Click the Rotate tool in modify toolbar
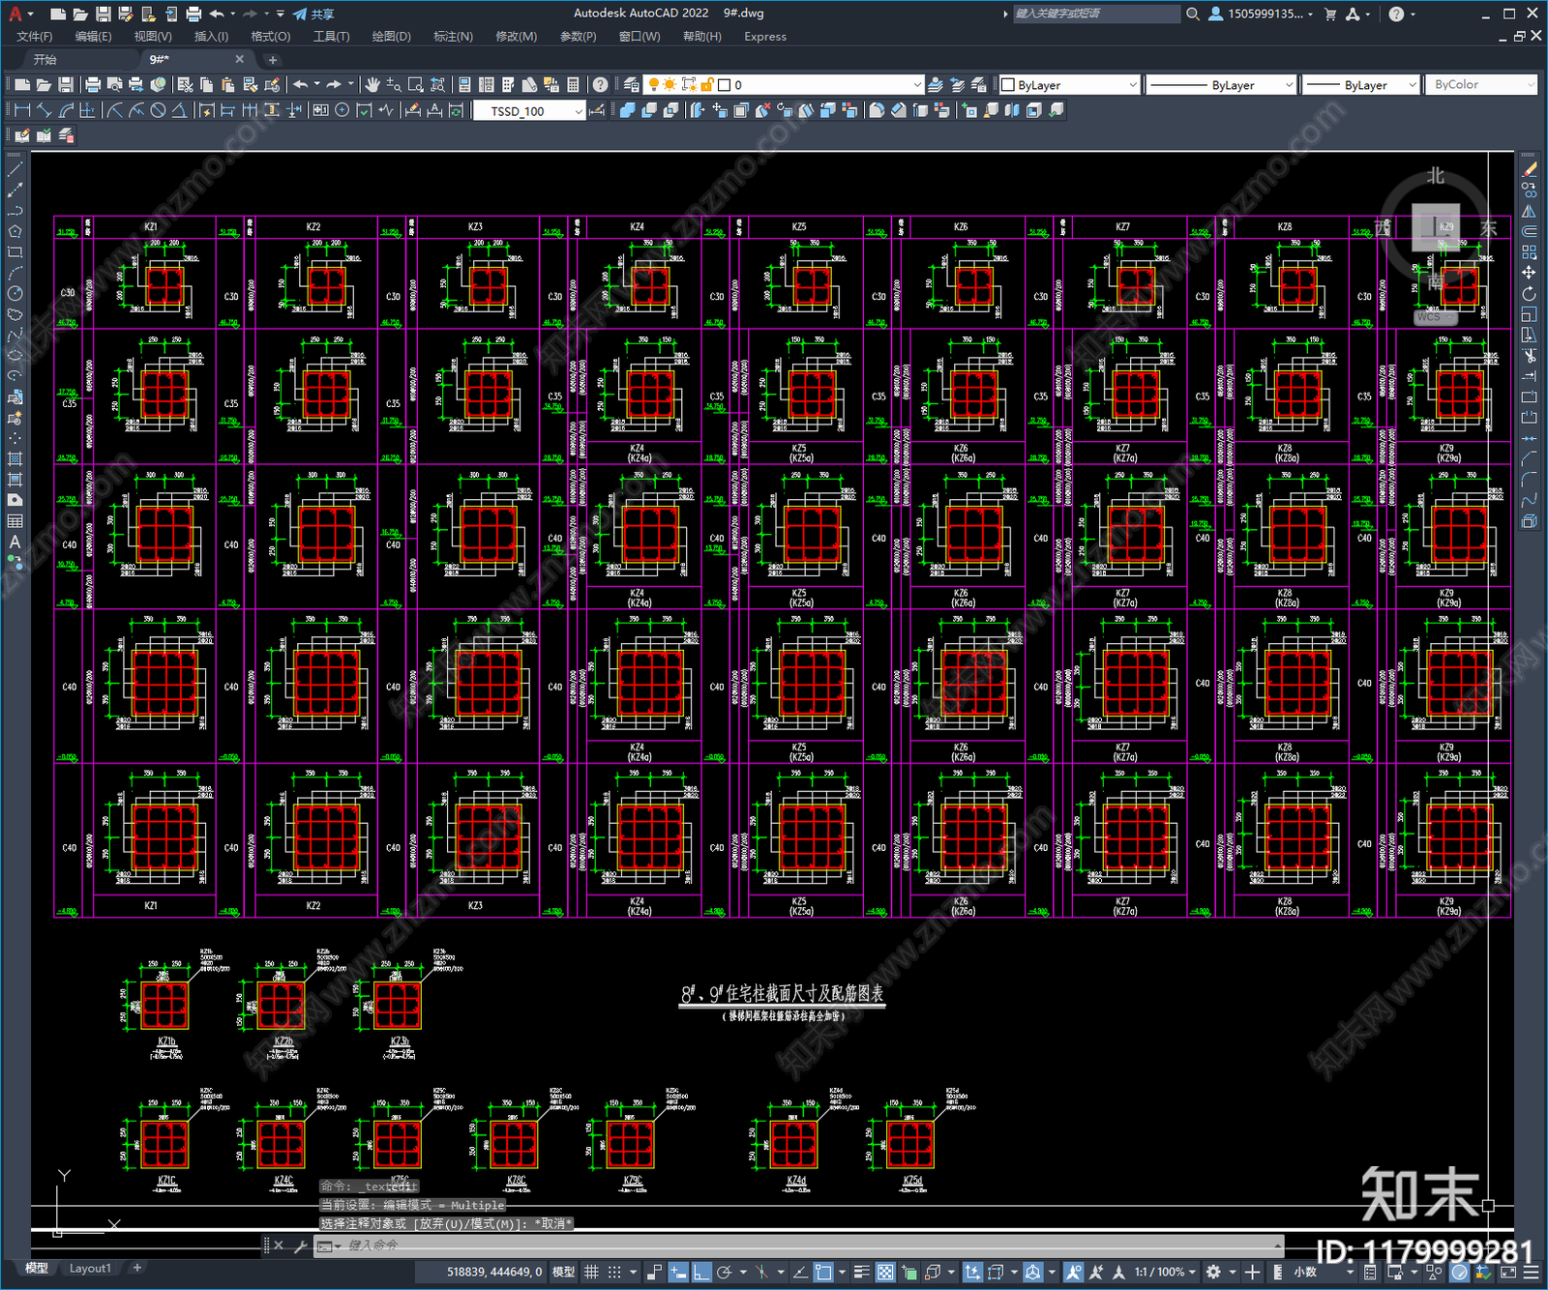Image resolution: width=1548 pixels, height=1290 pixels. coord(1529,293)
